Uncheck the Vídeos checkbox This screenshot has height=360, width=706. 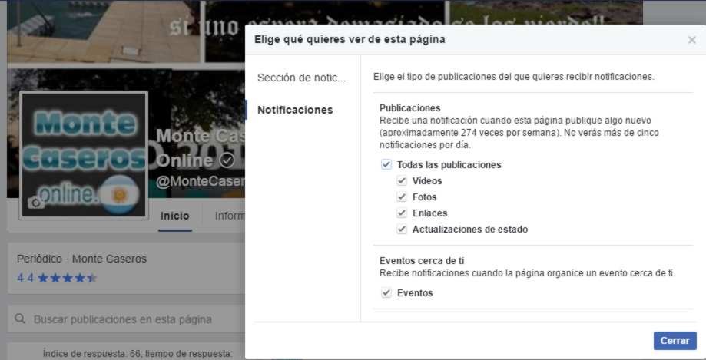402,181
